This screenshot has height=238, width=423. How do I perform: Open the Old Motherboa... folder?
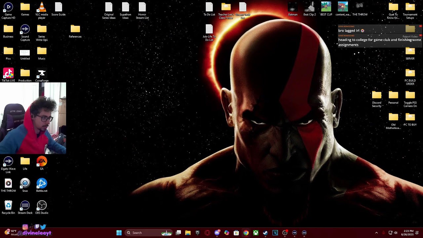393,121
